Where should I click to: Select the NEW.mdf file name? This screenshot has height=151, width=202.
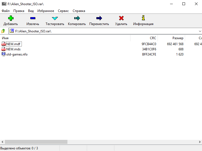(13, 44)
